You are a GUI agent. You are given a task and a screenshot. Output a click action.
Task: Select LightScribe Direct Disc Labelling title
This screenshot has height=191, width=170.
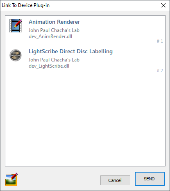click(70, 52)
